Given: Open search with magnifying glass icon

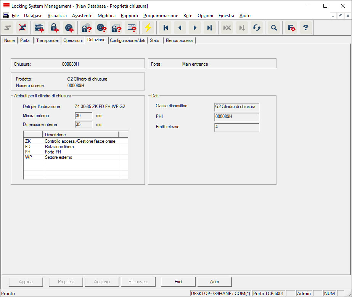Looking at the screenshot, I should pos(273,28).
